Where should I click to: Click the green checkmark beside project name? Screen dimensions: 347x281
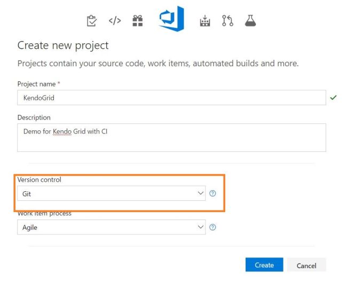(x=334, y=98)
